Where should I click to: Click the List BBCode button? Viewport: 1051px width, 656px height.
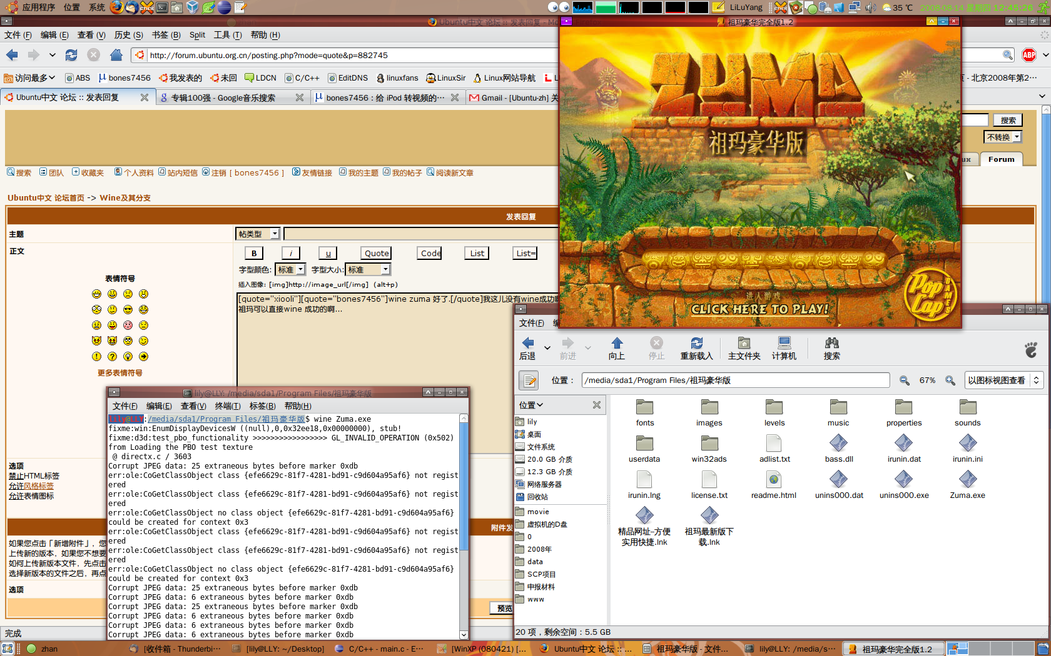tap(477, 253)
